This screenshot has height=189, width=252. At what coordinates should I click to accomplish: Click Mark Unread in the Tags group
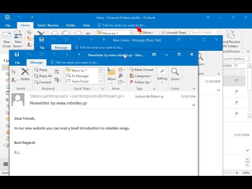coord(141,69)
